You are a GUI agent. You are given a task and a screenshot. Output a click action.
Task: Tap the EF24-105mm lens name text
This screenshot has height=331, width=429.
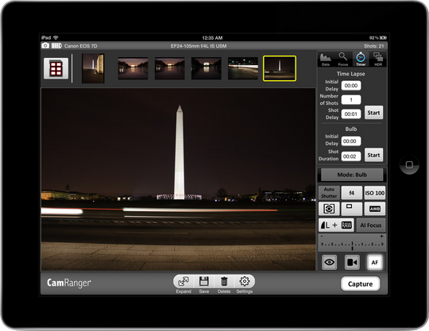(199, 46)
